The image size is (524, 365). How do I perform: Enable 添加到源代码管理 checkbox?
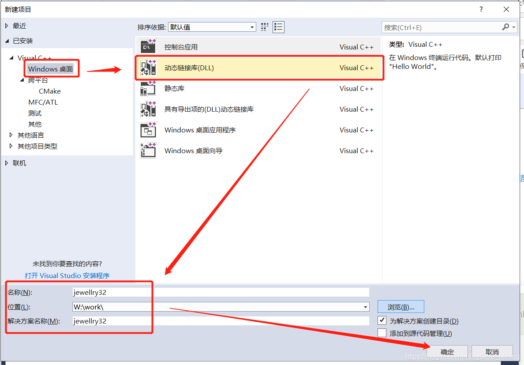(x=382, y=333)
